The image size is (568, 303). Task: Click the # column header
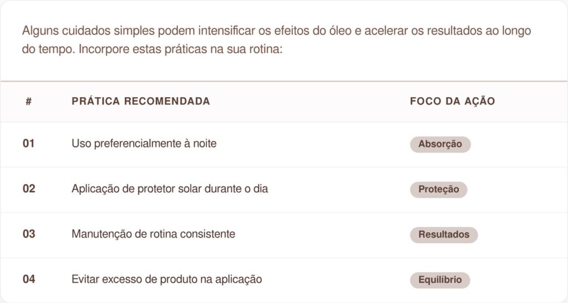(x=28, y=101)
